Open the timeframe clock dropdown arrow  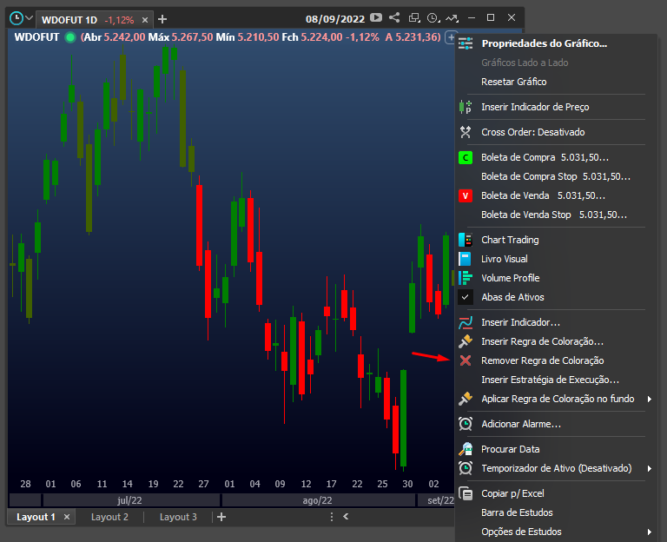pos(29,18)
